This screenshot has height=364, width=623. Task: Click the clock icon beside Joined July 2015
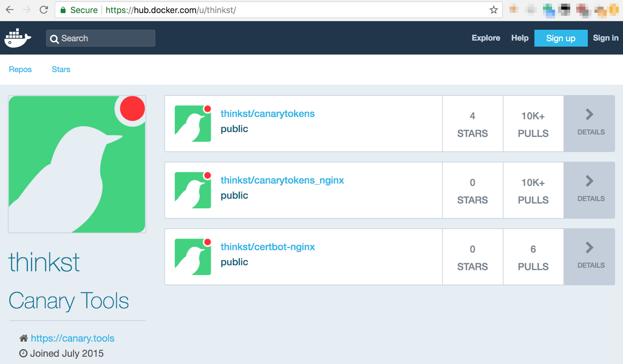[23, 353]
